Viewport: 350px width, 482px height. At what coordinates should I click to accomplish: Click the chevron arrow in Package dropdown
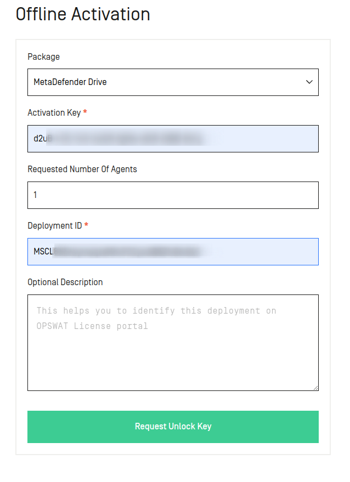pos(309,82)
